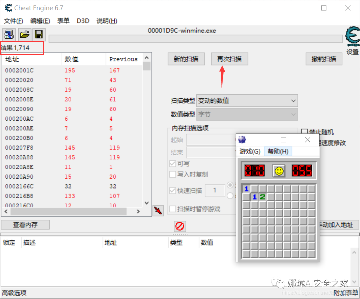
Task: Select the result row 00020020
Action: 72,80
